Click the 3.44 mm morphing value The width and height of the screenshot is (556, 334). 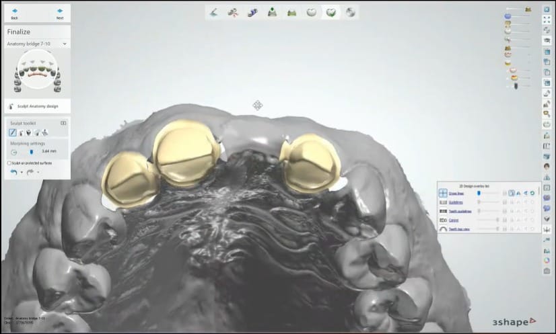click(x=49, y=151)
